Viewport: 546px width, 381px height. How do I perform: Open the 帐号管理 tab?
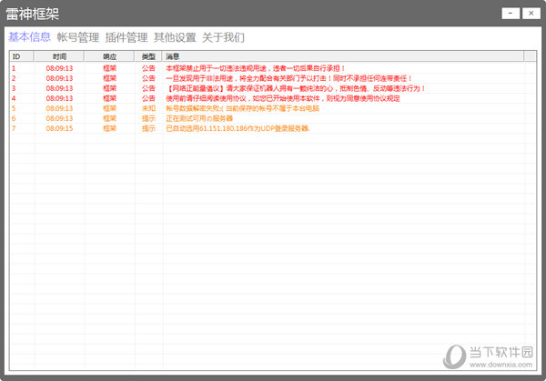[77, 37]
